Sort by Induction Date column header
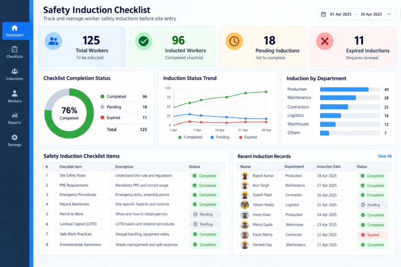Screen dimensions: 401x267 (329, 167)
